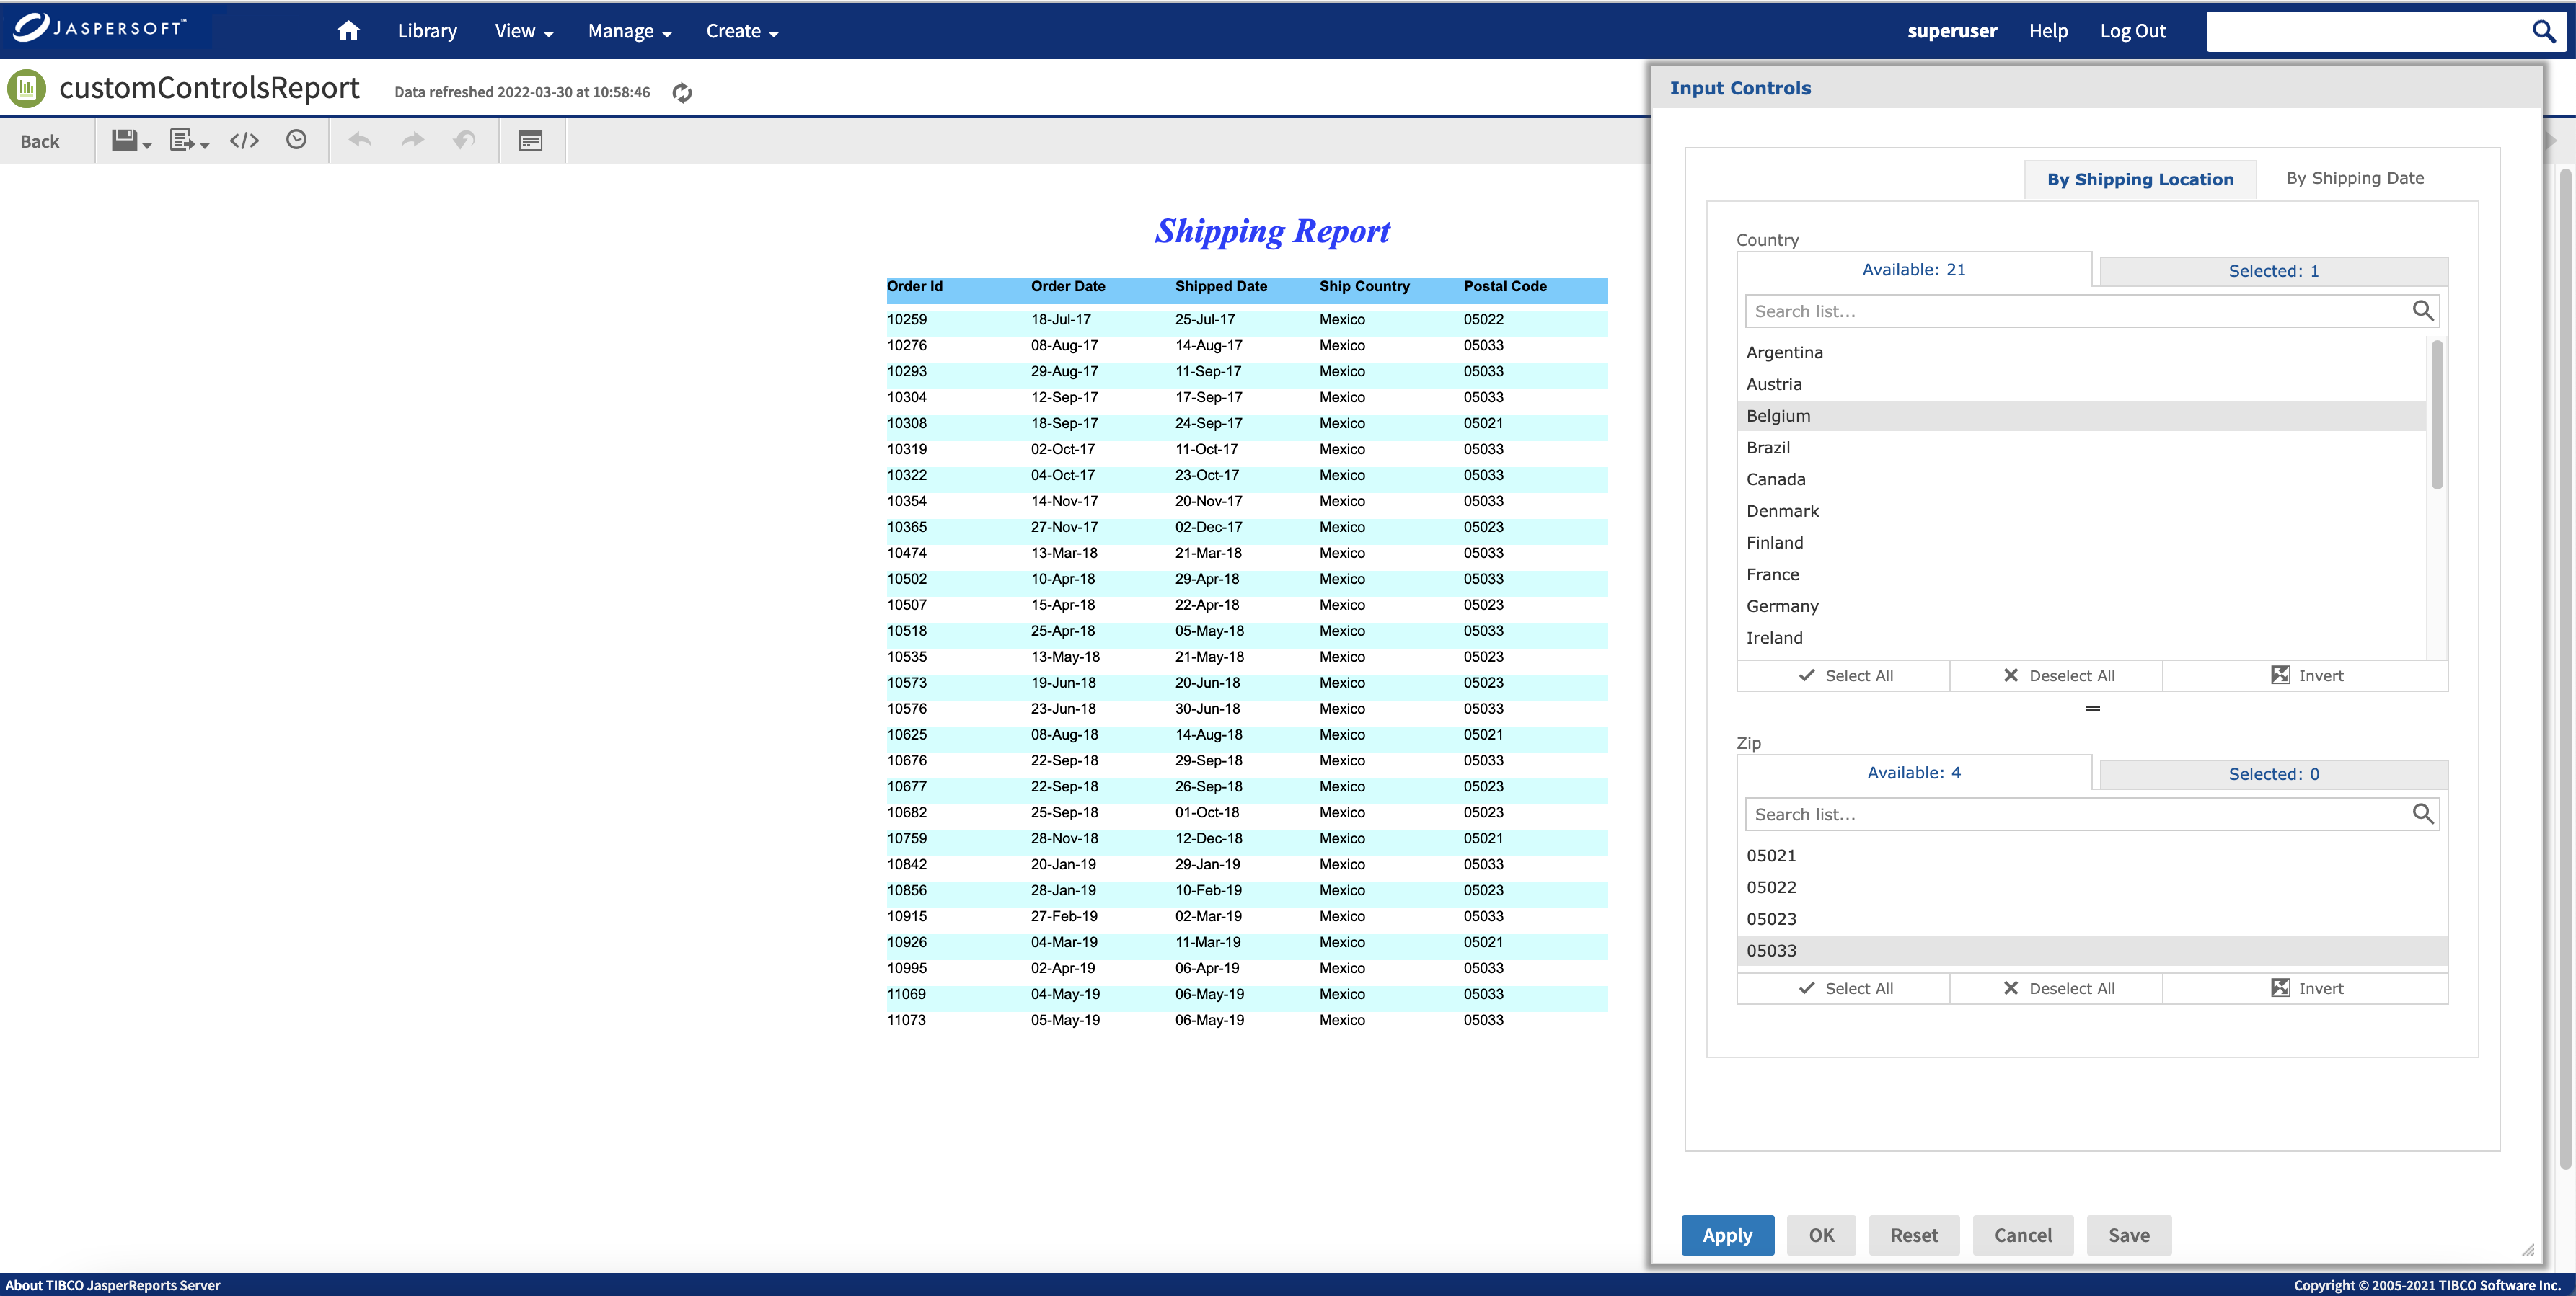The image size is (2576, 1296).
Task: Show Country Selected: 1 tab
Action: [2274, 271]
